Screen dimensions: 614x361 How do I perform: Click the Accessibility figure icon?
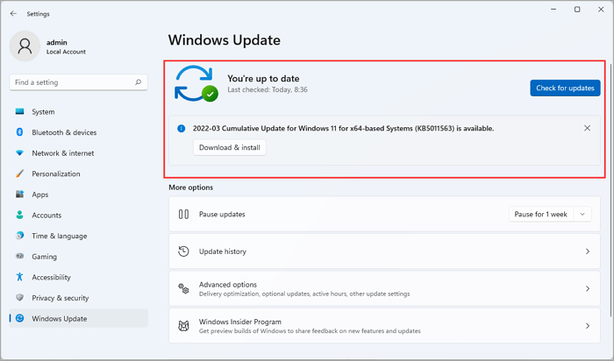coord(19,277)
